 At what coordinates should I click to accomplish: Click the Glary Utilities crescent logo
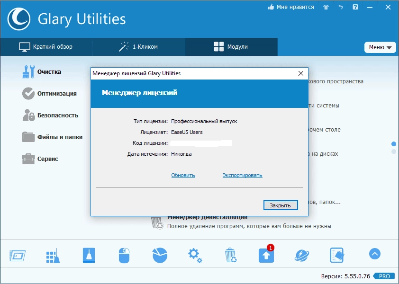tap(19, 19)
